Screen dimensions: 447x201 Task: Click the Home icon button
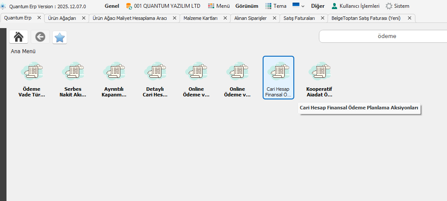[19, 37]
